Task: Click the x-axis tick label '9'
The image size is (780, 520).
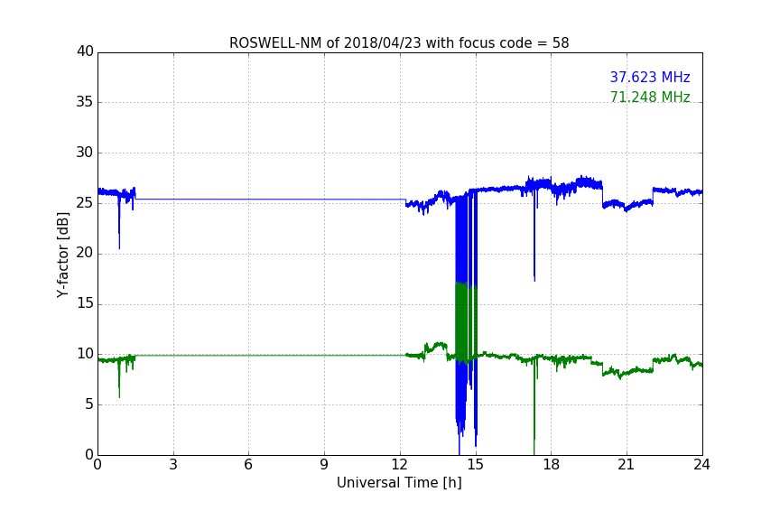Action: tap(324, 465)
